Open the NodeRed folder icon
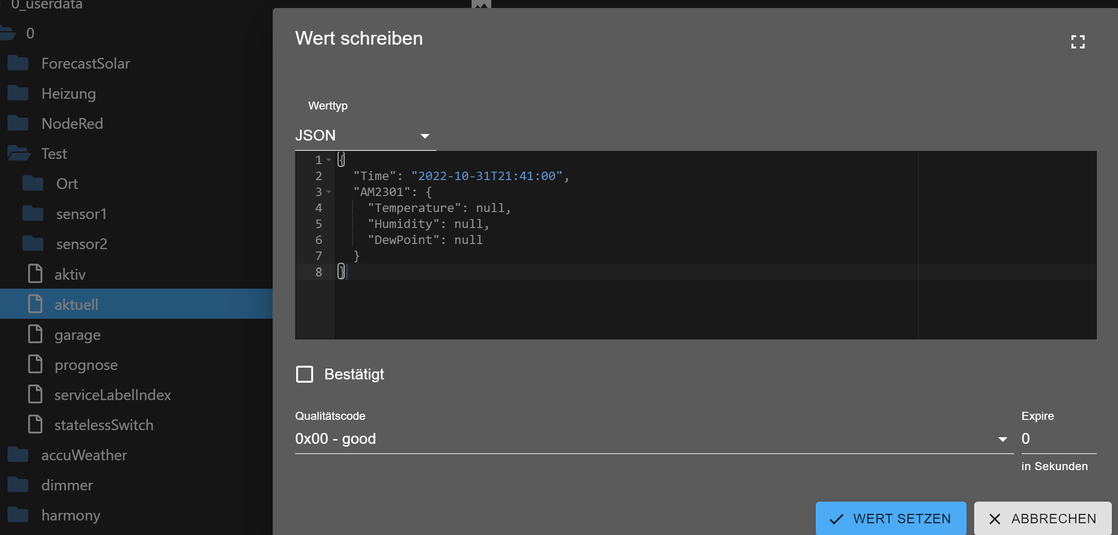 [x=18, y=123]
